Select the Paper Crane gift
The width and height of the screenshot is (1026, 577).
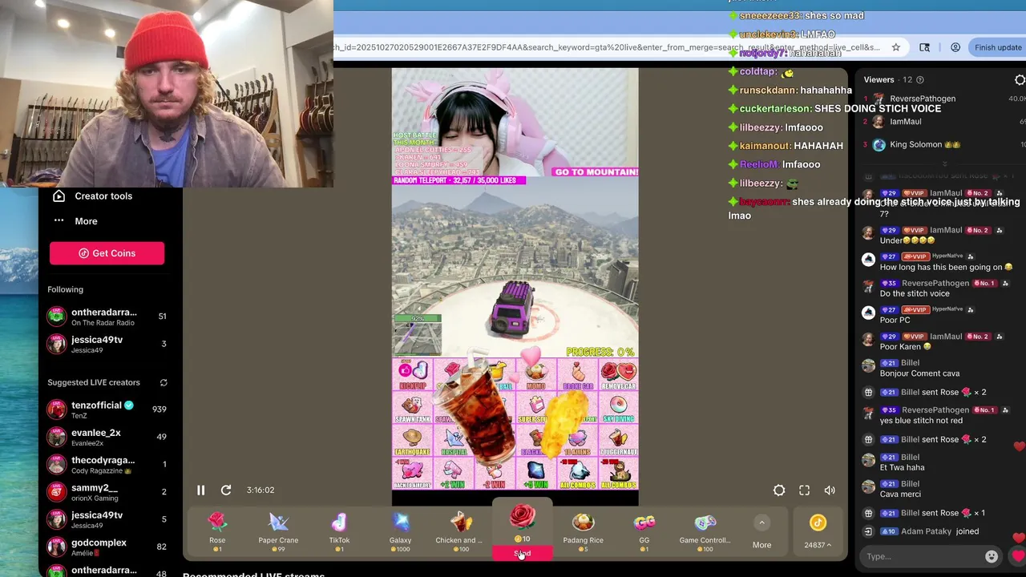point(278,531)
